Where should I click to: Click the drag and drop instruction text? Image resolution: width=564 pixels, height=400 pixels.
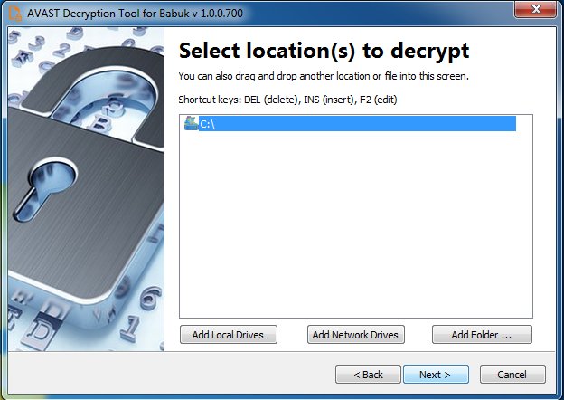324,76
